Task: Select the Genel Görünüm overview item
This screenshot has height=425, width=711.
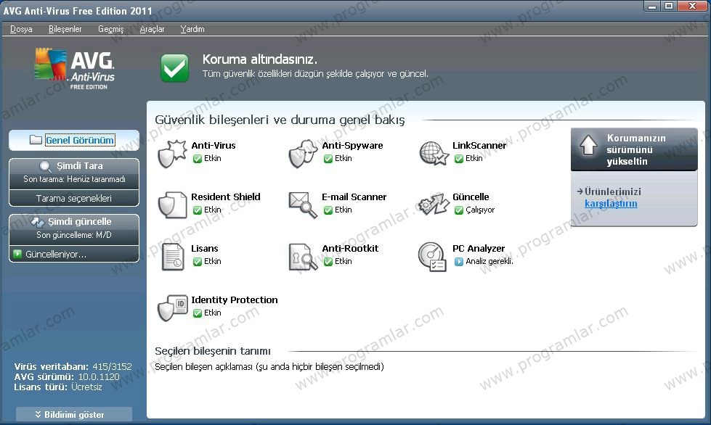Action: [74, 140]
